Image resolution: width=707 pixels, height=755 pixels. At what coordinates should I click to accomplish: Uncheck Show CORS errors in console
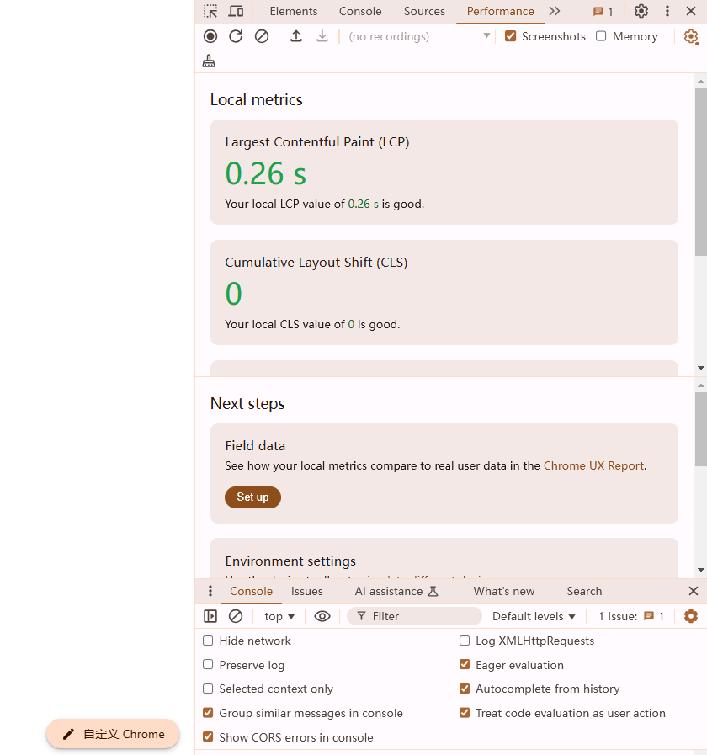pos(208,736)
